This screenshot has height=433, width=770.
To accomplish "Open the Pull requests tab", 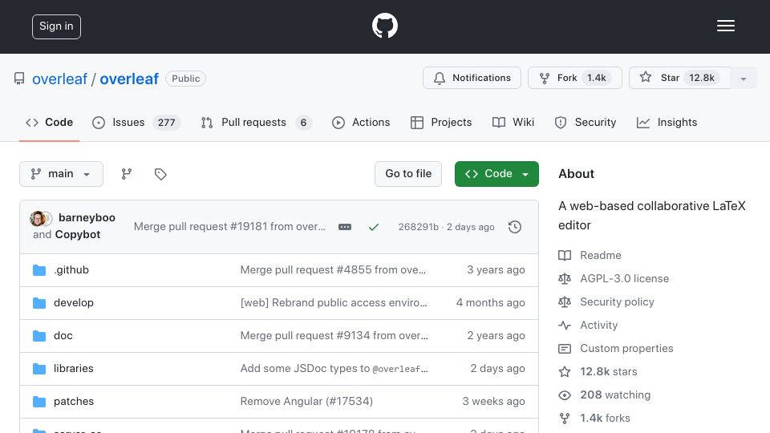I will [x=256, y=122].
